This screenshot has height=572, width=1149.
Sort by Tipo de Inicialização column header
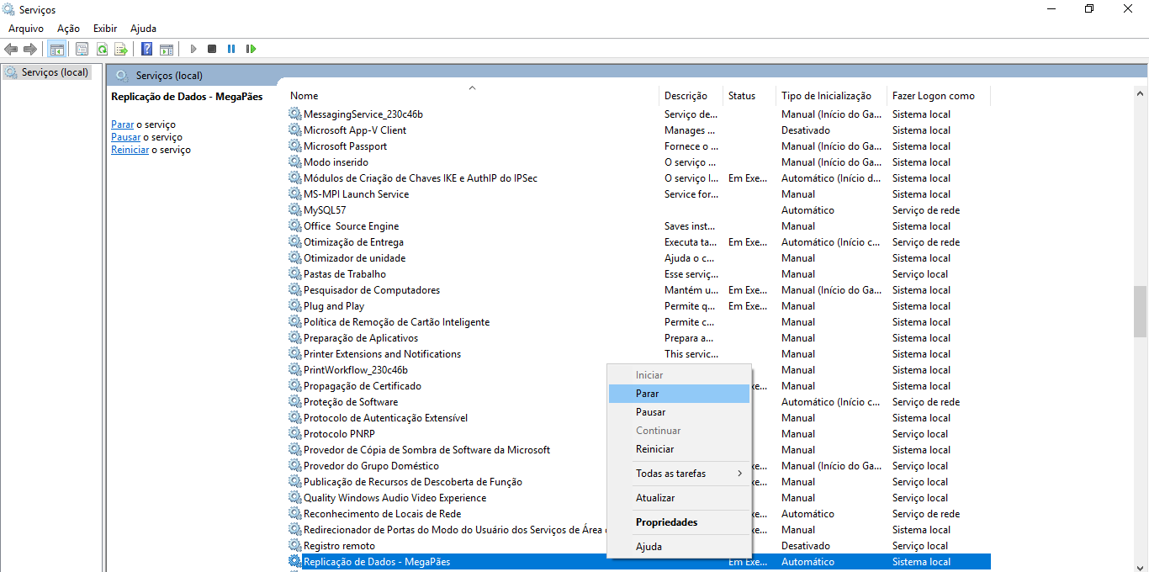(x=831, y=96)
